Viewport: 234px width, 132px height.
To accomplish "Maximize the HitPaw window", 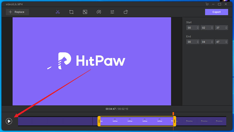I will coord(219,4).
